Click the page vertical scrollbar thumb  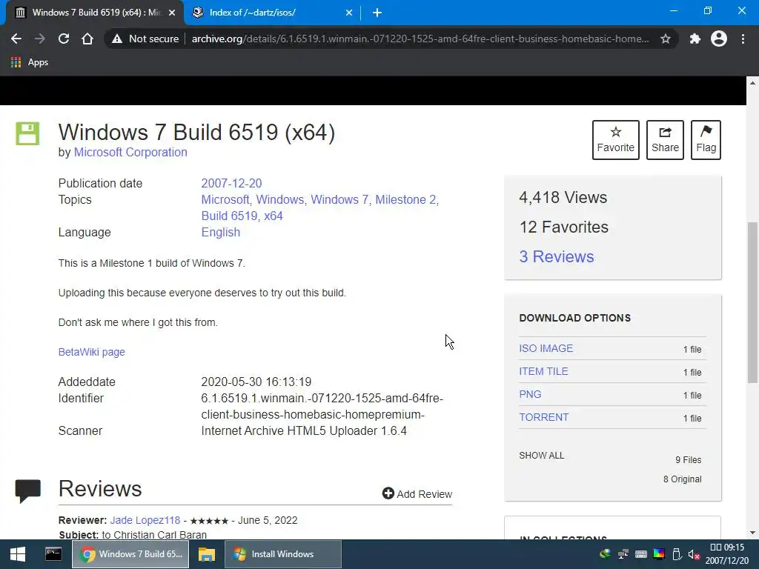click(x=752, y=302)
